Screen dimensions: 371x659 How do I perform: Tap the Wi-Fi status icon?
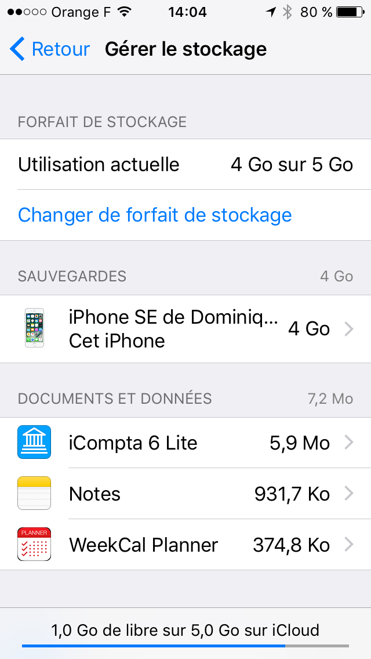tap(124, 12)
